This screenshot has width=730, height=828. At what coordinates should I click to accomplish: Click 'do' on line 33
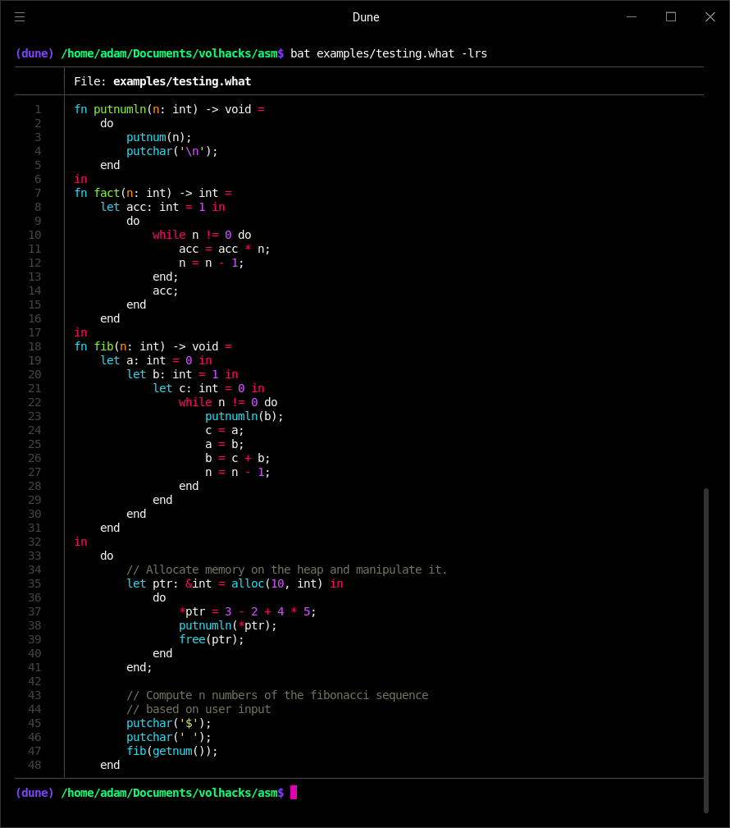tap(107, 556)
